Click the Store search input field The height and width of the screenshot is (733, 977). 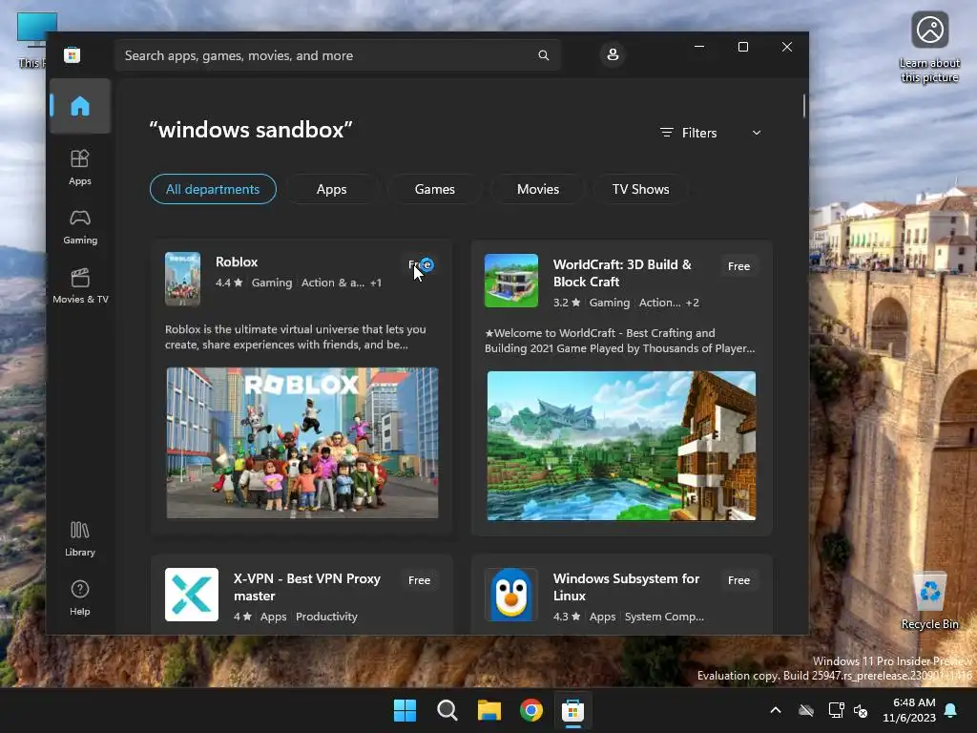pyautogui.click(x=337, y=55)
